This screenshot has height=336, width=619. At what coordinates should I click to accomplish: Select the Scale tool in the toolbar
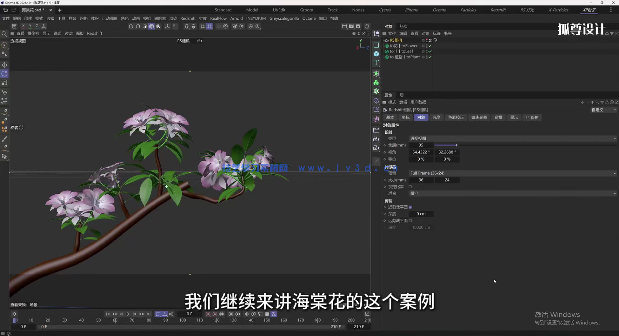pyautogui.click(x=4, y=82)
